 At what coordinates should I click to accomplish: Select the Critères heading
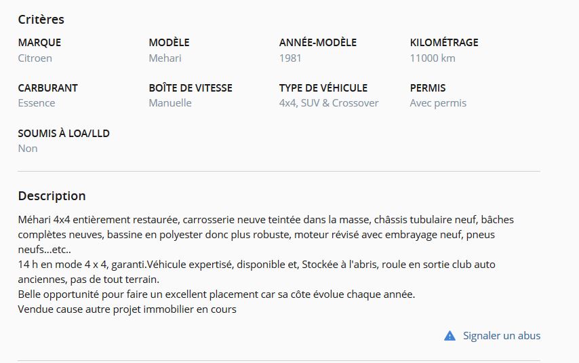[41, 19]
